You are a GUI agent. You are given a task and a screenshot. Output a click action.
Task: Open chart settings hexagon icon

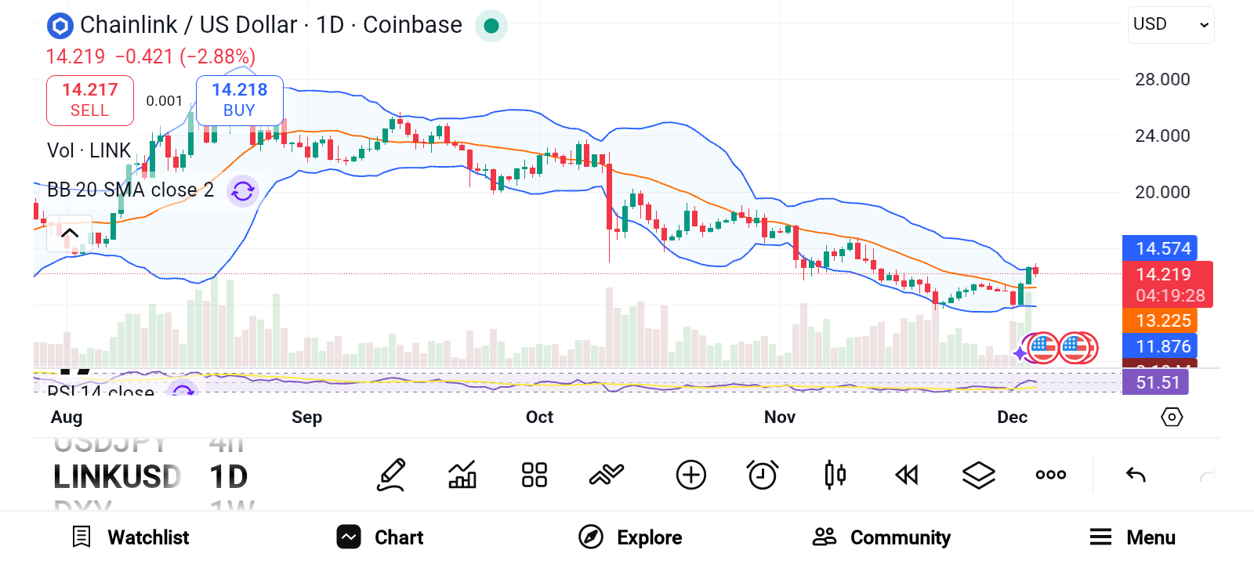(1171, 417)
